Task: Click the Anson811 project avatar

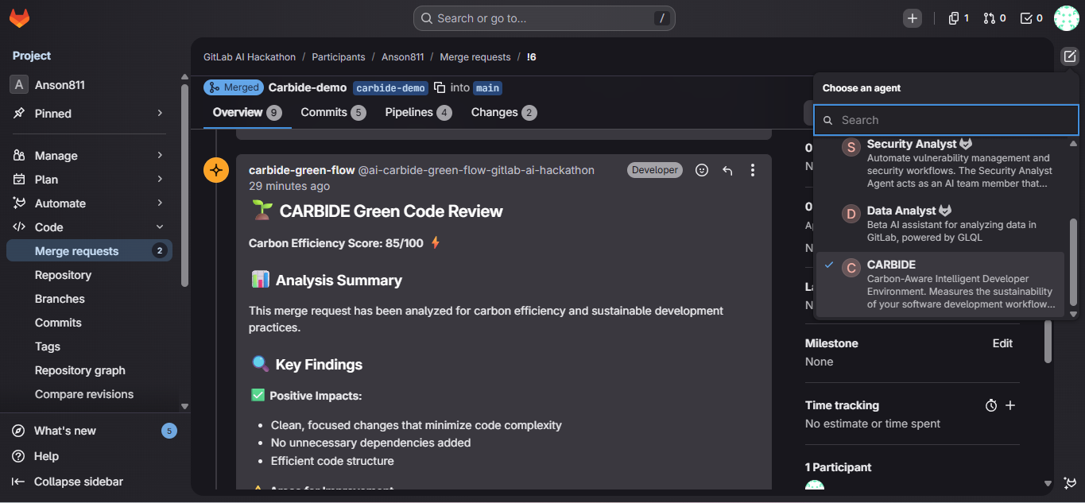Action: pyautogui.click(x=19, y=85)
